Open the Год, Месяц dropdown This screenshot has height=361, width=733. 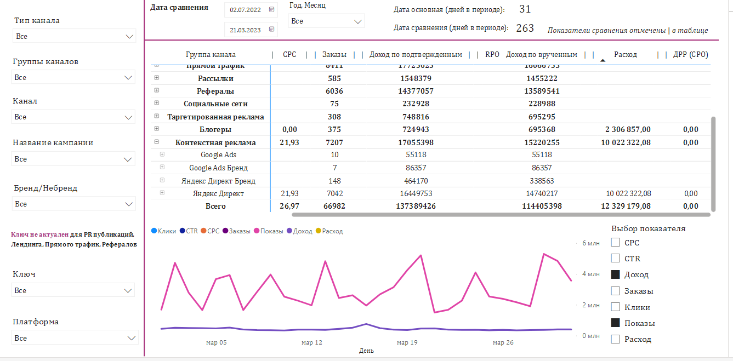326,21
